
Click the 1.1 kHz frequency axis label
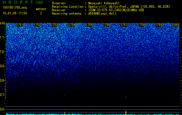[3, 37]
